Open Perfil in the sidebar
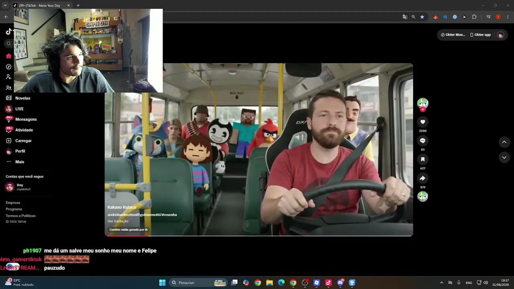Viewport: 514px width, 289px height. [x=15, y=151]
